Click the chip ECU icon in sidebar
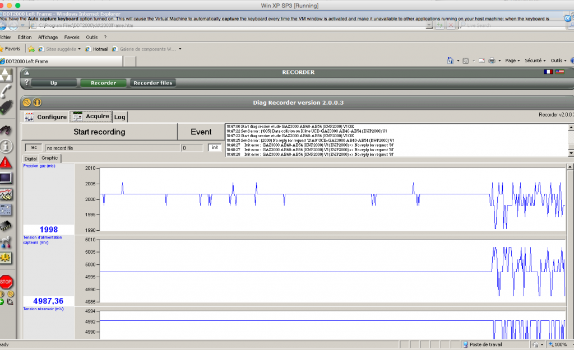 click(x=6, y=226)
